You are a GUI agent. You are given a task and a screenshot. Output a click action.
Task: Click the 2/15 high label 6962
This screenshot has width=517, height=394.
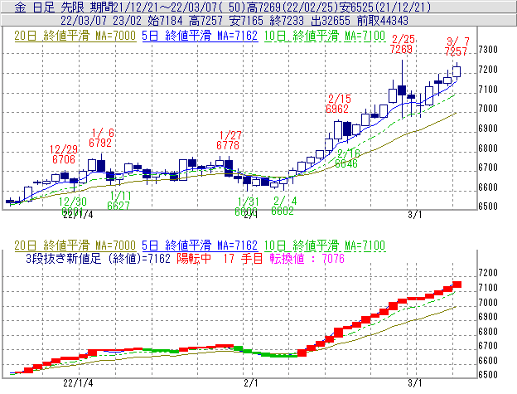pos(337,109)
